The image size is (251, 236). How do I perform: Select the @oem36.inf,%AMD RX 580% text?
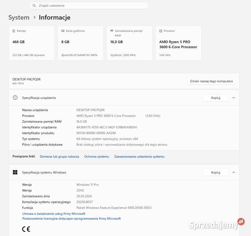[x=80, y=55]
